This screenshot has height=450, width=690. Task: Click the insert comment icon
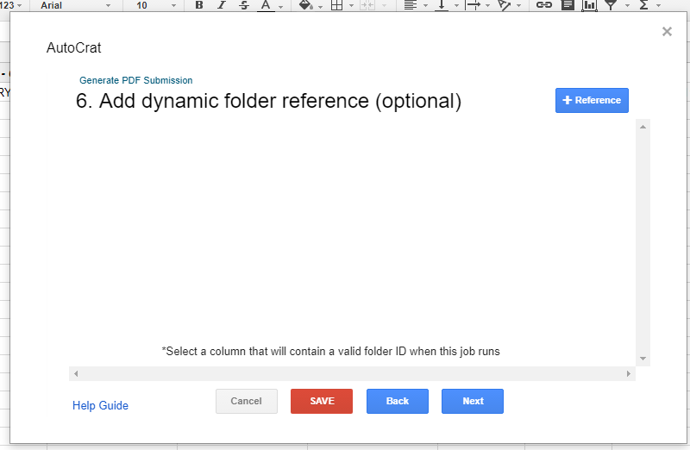click(568, 5)
